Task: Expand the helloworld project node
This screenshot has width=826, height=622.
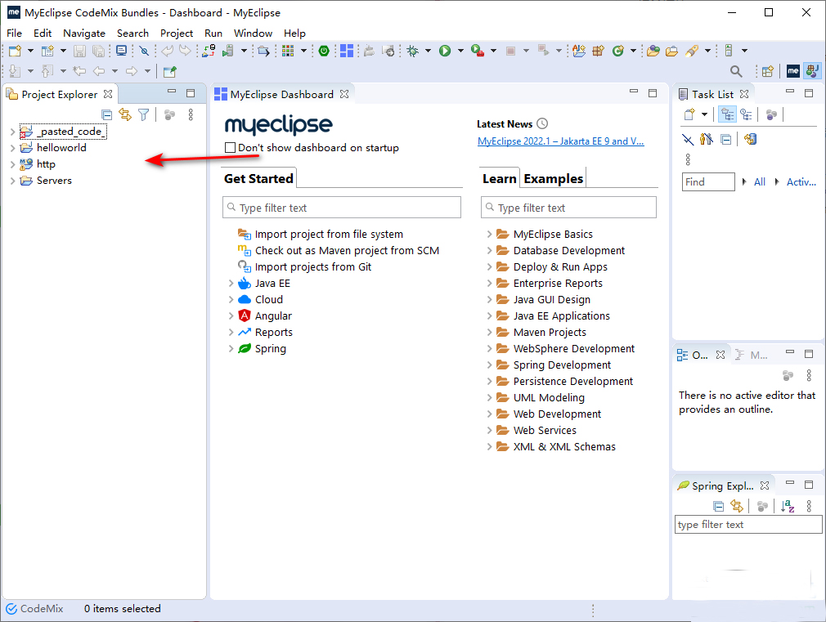Action: tap(12, 148)
